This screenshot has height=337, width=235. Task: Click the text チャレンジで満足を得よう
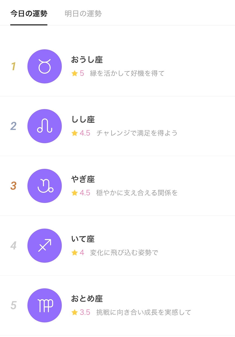[x=137, y=133]
